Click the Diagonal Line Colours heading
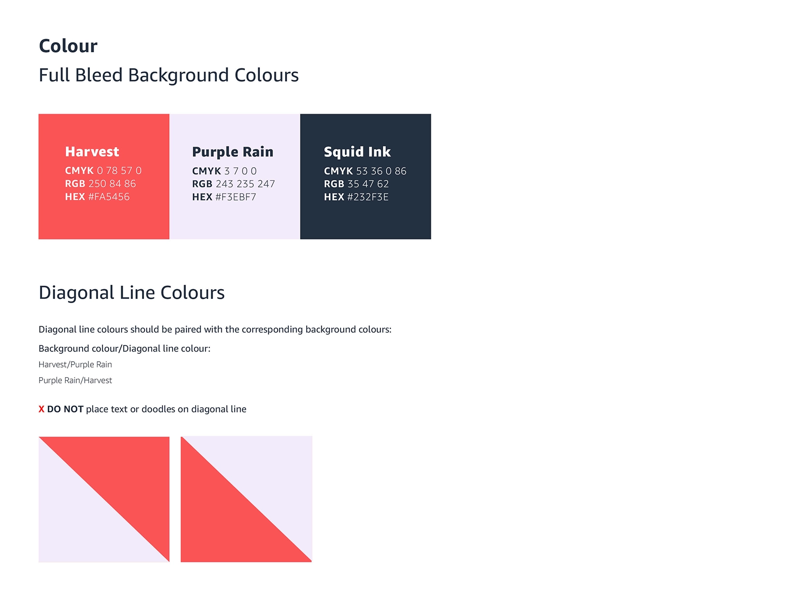Screen dimensions: 802x602 pos(131,293)
